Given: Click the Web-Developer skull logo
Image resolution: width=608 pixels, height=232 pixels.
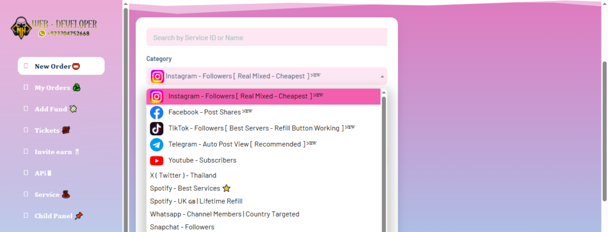Looking at the screenshot, I should [x=21, y=28].
